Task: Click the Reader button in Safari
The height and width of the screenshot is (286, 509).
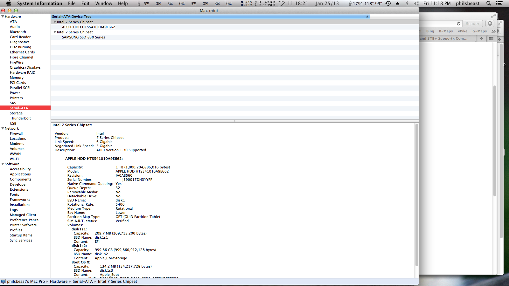Action: pos(472,24)
